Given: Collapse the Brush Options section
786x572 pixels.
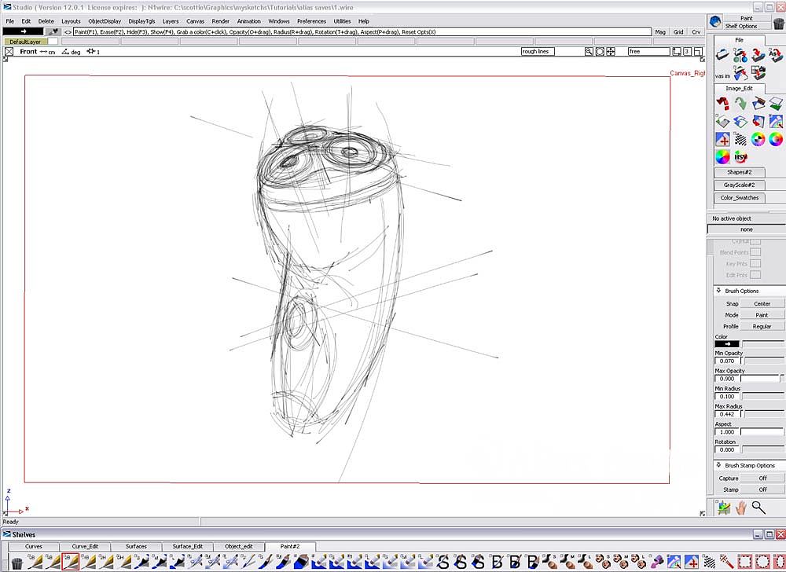Looking at the screenshot, I should click(x=718, y=291).
